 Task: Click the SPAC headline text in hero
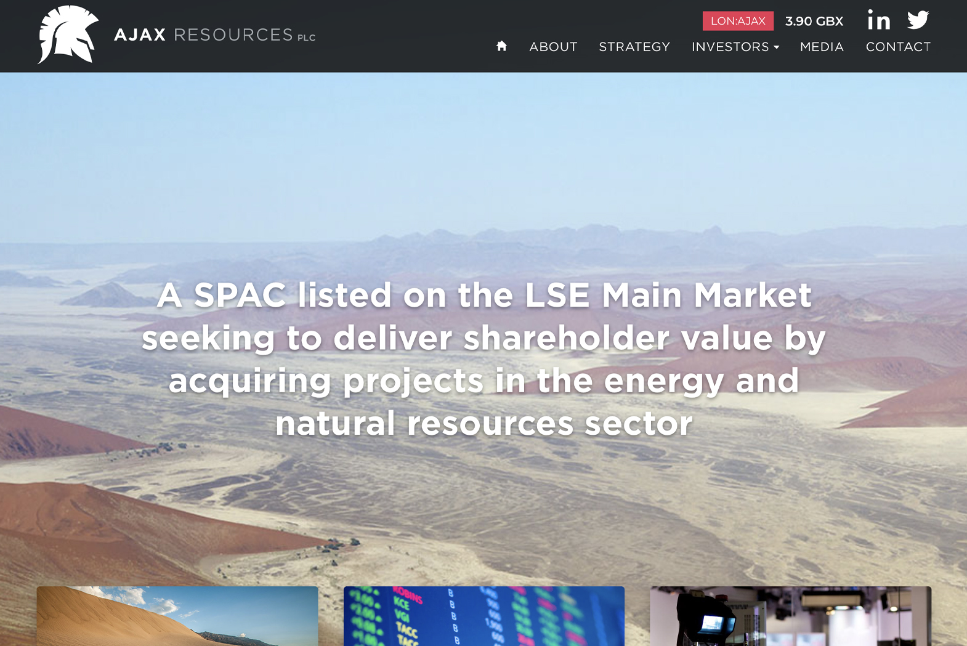click(483, 358)
